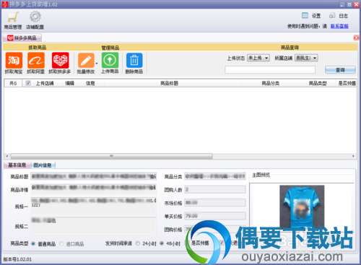The image size is (361, 265).
Task: Click the 规格一 text area
Action: point(94,206)
